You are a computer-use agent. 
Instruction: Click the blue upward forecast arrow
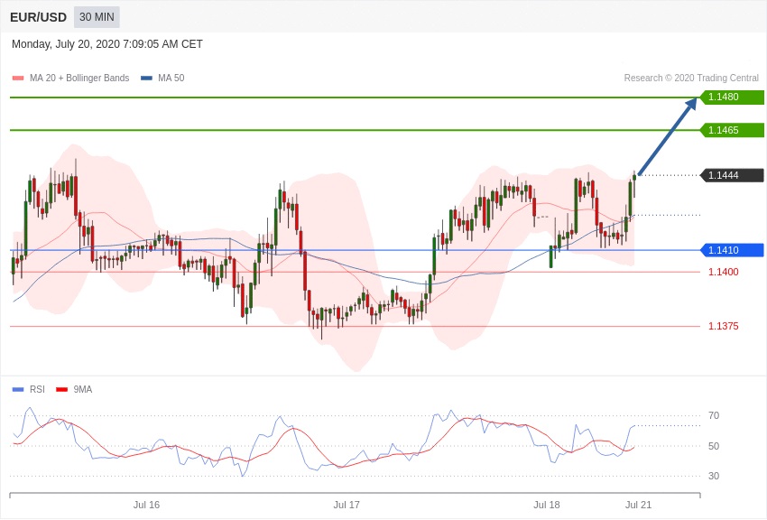[x=667, y=137]
